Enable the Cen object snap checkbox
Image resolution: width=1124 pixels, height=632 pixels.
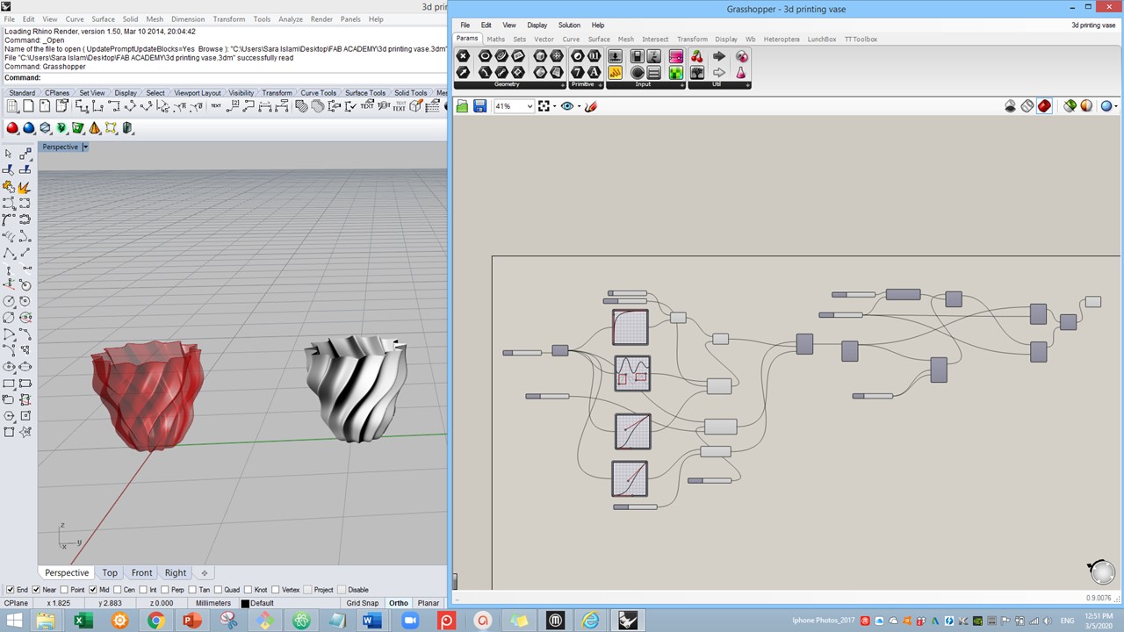[x=119, y=590]
